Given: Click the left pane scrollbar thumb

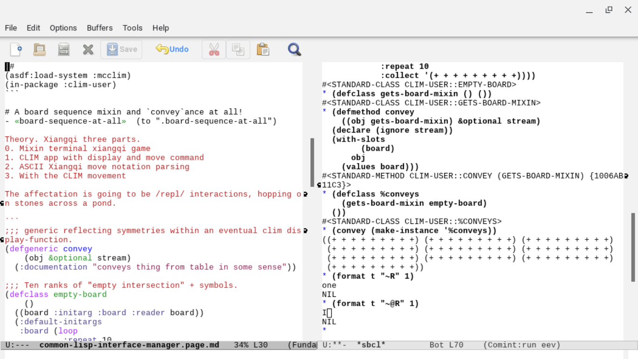Looking at the screenshot, I should [312, 162].
